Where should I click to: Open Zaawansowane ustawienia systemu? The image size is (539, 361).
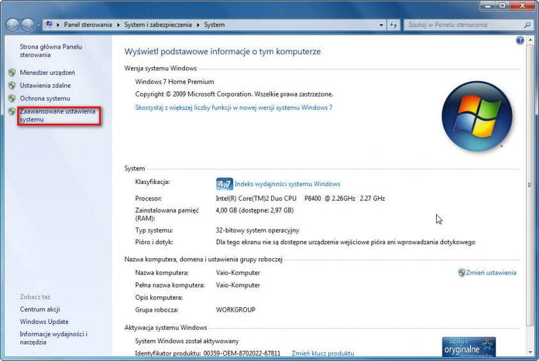58,115
